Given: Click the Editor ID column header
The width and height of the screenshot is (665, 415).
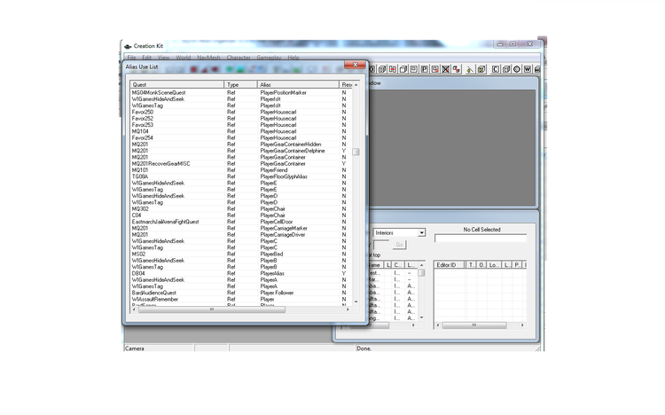Looking at the screenshot, I should pos(450,265).
